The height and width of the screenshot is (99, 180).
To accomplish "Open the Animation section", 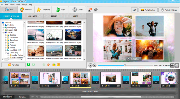I will tap(26, 10).
